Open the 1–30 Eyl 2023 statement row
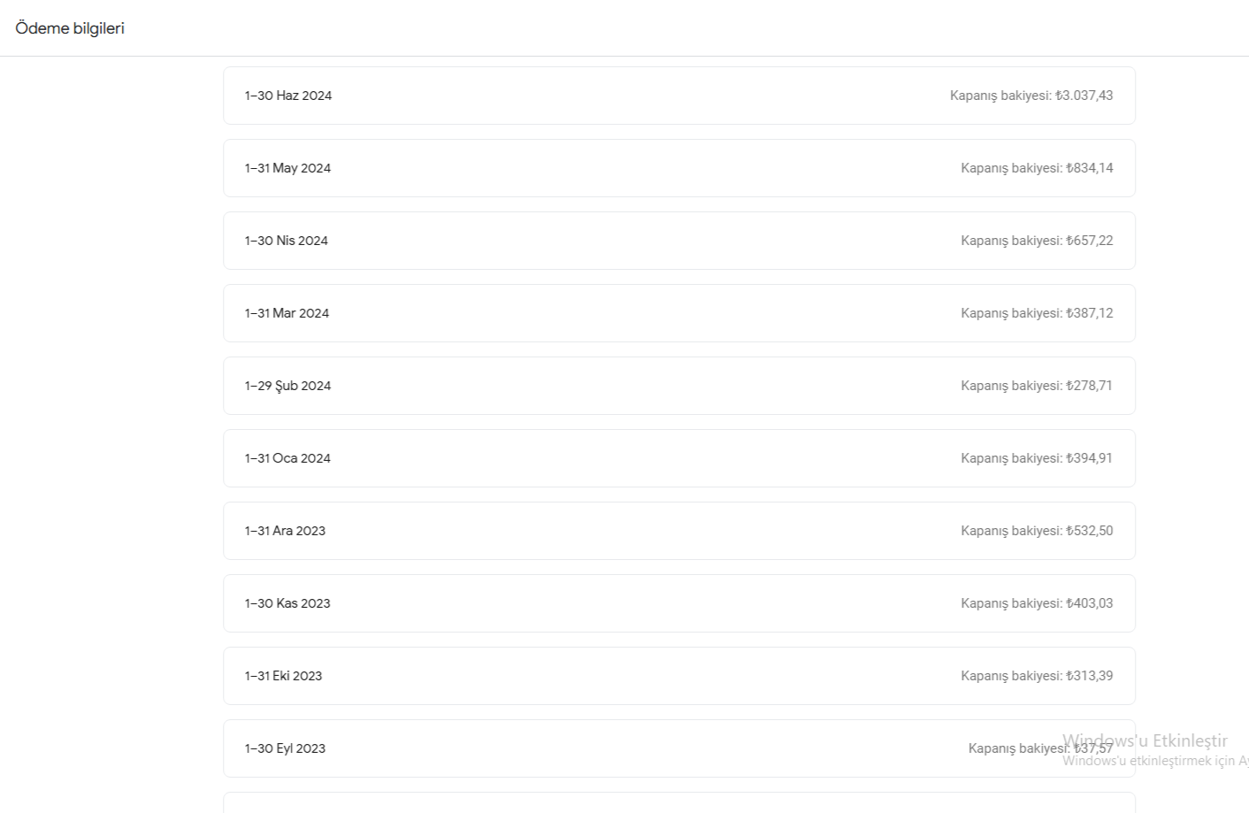Viewport: 1249px width, 813px height. (x=679, y=748)
